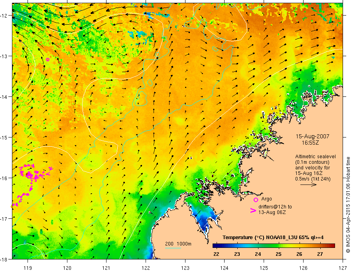Select the time label 16:55Z
The image size is (351, 271).
click(310, 143)
